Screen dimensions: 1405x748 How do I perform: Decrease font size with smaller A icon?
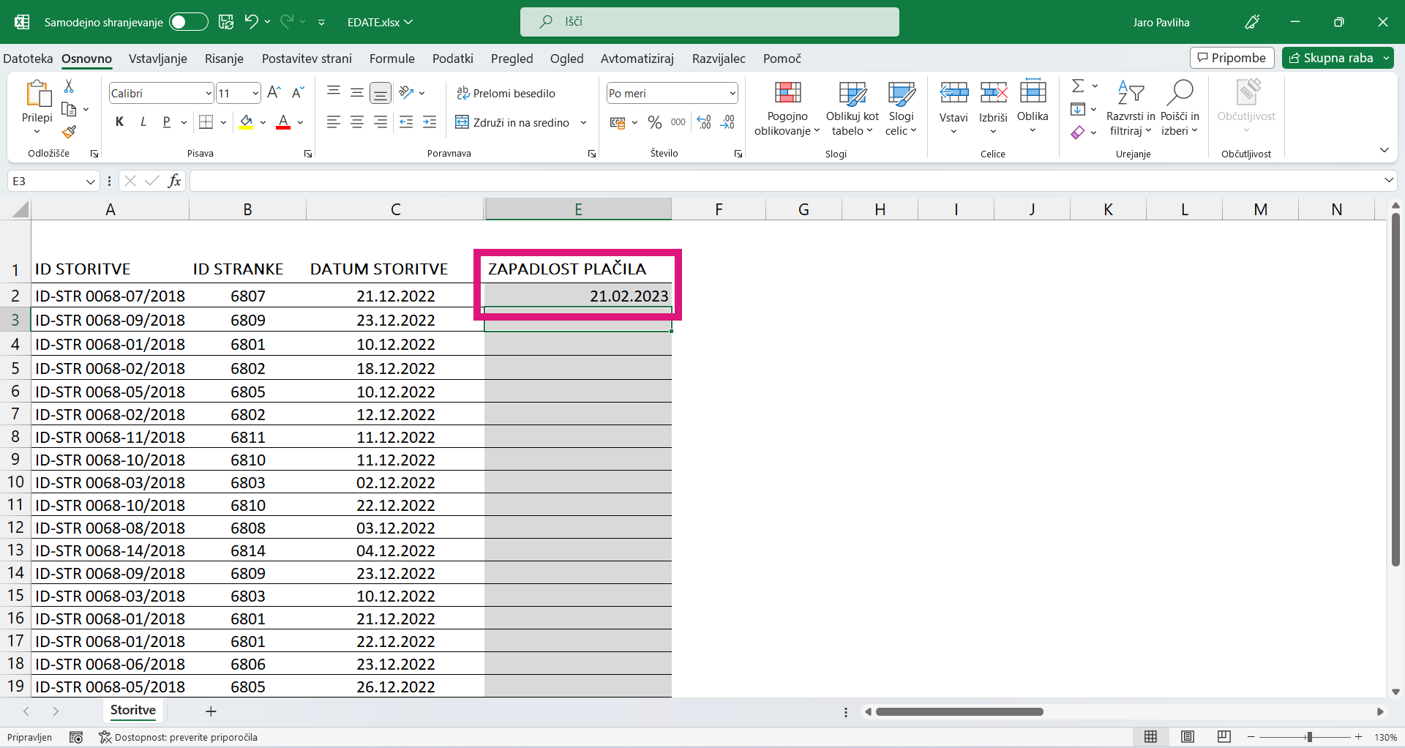298,93
